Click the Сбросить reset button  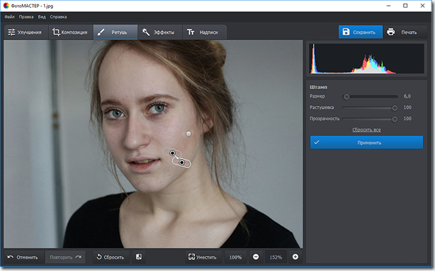coord(111,257)
